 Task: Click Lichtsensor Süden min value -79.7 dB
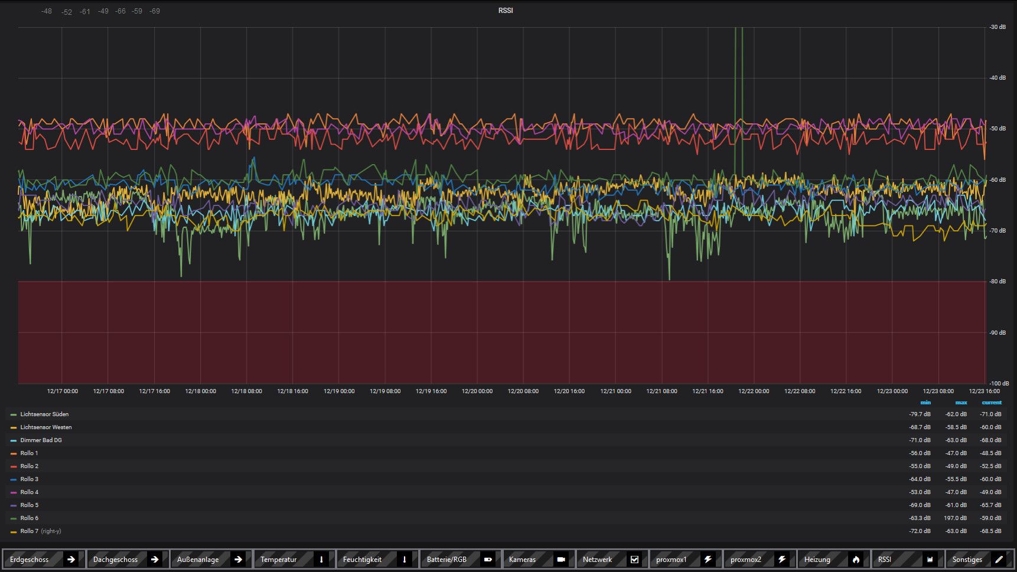[x=920, y=414]
